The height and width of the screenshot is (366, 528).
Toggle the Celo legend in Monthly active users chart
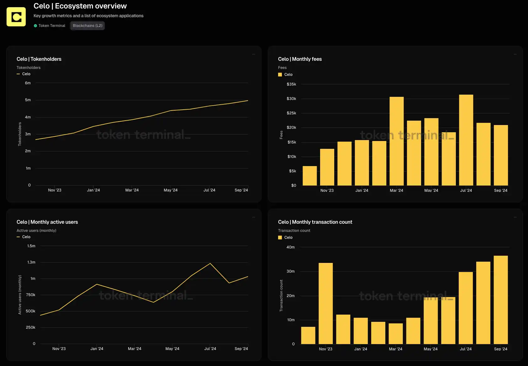tap(24, 237)
